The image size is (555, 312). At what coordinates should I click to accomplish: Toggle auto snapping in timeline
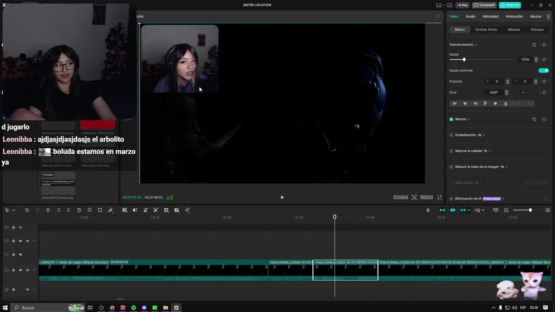pos(453,210)
